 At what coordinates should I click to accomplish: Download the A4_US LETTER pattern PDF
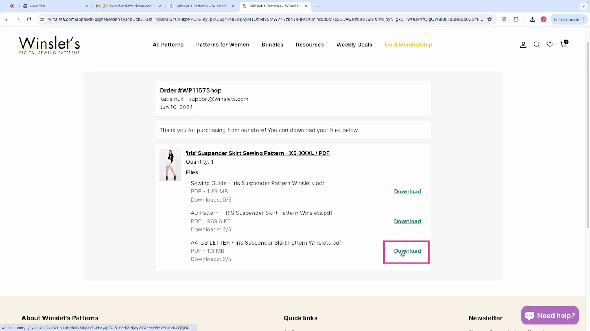[407, 251]
